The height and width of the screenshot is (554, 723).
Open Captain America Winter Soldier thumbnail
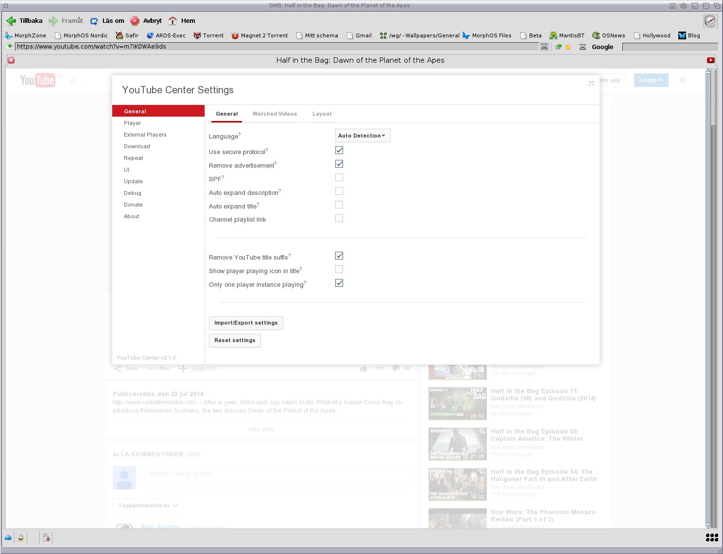pos(458,444)
